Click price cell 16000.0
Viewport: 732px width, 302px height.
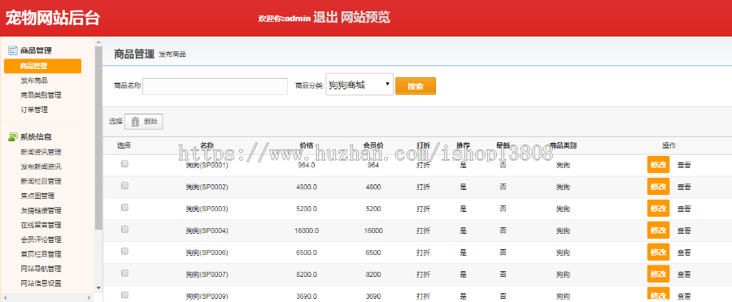[x=307, y=231]
